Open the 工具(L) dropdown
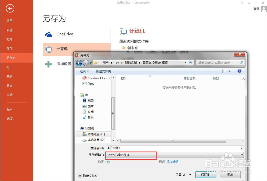The image size is (267, 181). pyautogui.click(x=183, y=175)
